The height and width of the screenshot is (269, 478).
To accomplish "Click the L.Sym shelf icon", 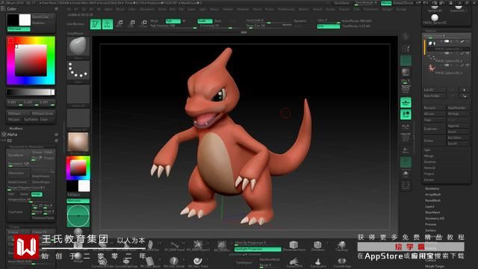I will (x=406, y=126).
